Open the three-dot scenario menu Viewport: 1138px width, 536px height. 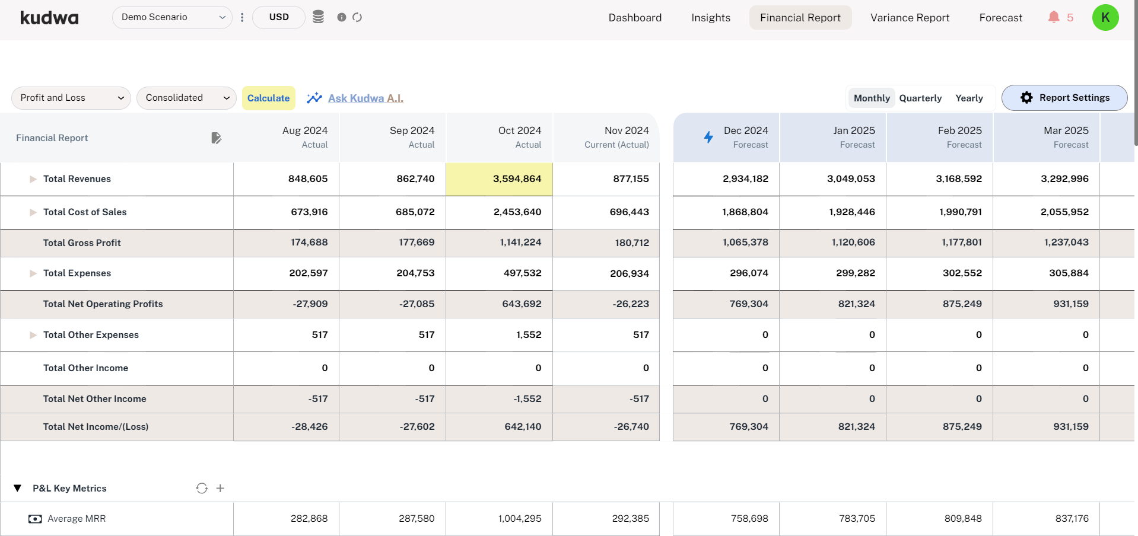242,17
